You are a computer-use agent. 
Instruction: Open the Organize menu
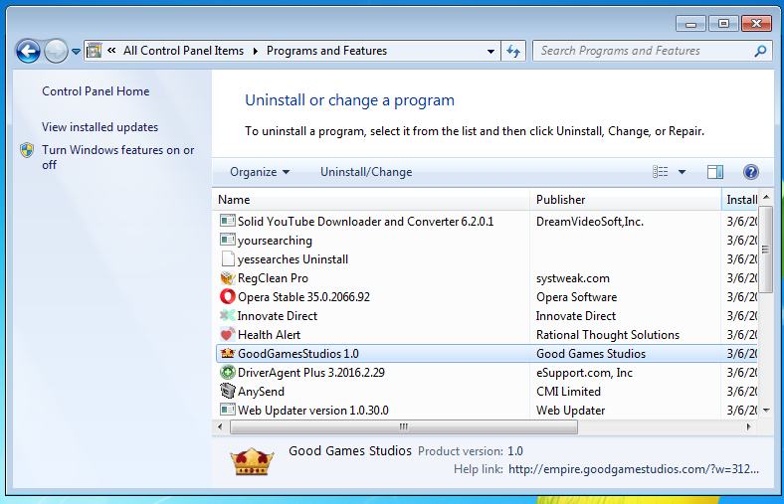coord(260,172)
